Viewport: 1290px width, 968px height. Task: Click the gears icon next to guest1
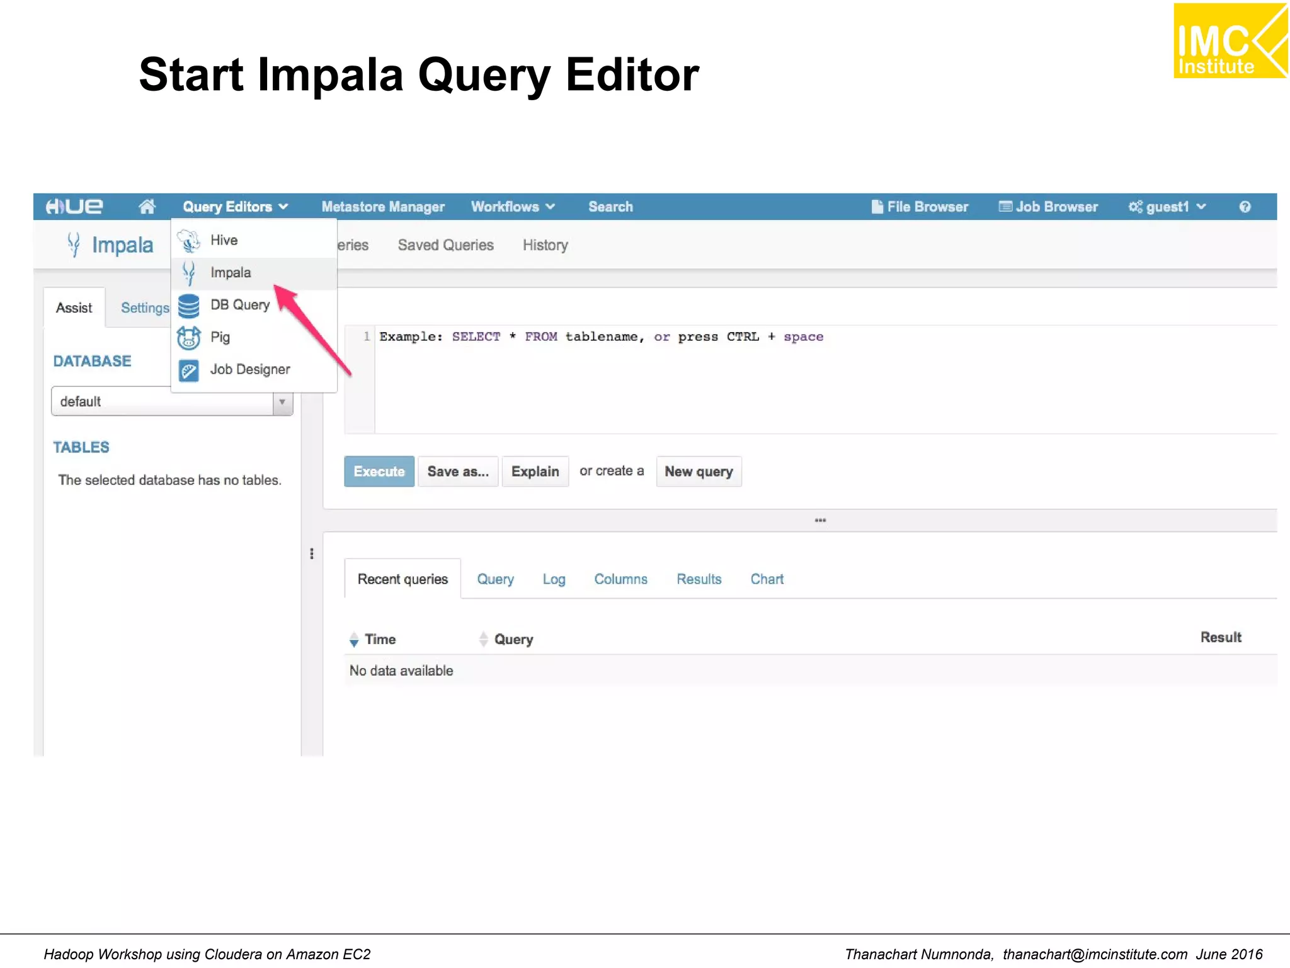tap(1135, 207)
